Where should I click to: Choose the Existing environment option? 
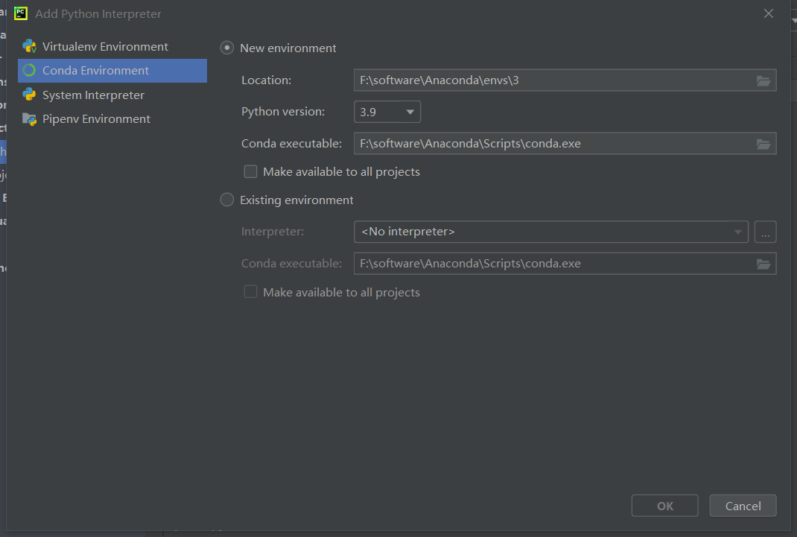226,200
